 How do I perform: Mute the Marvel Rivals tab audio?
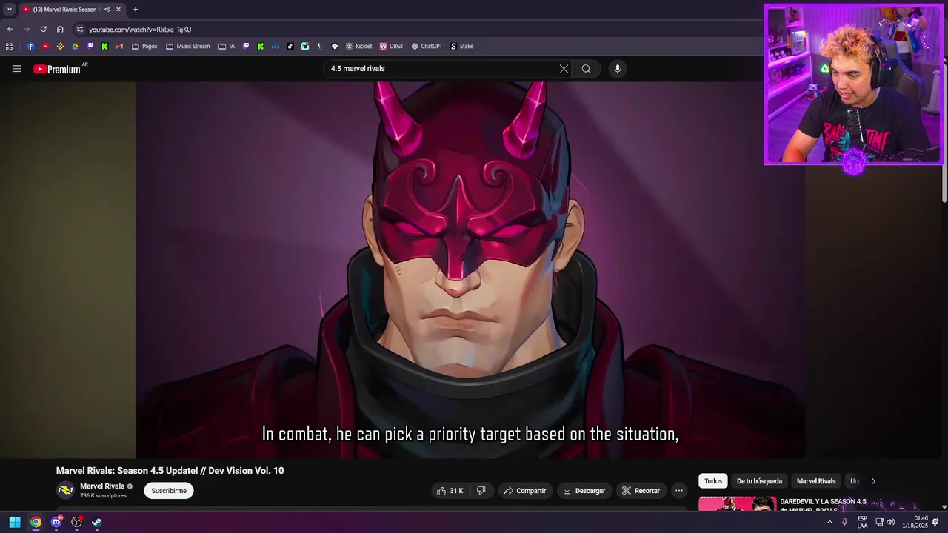[x=107, y=10]
